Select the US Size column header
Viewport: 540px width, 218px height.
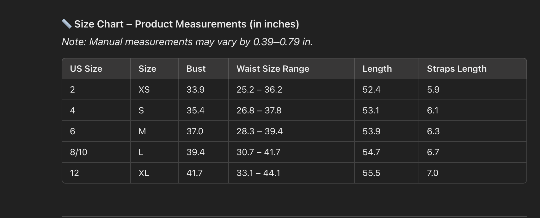(86, 69)
